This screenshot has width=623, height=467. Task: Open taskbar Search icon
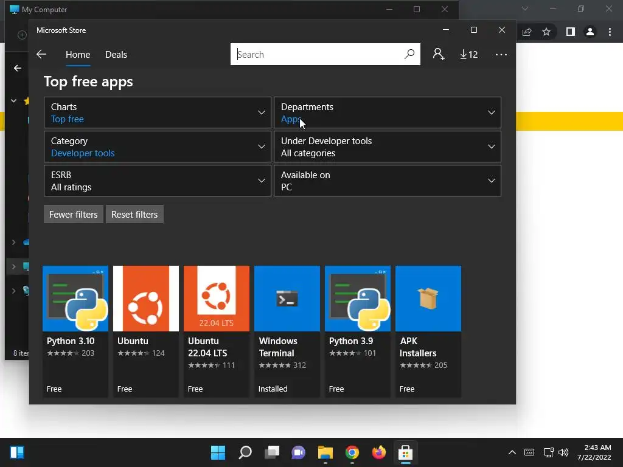[245, 452]
